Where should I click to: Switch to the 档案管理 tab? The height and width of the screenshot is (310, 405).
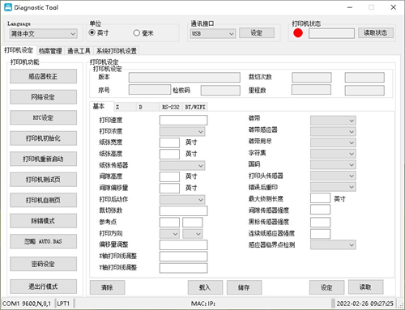[x=50, y=51]
